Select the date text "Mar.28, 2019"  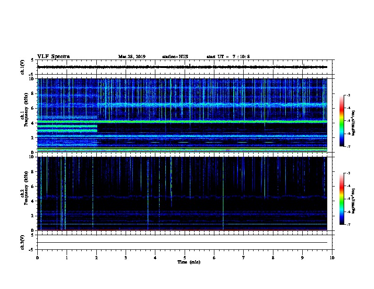[x=132, y=57]
